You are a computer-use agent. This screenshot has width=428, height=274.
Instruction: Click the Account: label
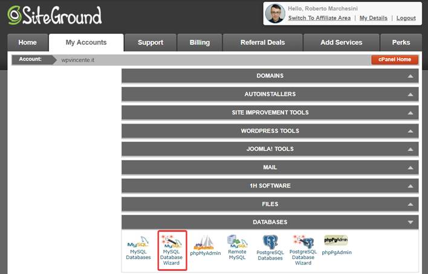[30, 59]
